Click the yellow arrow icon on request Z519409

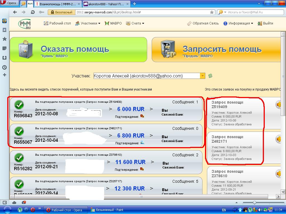[278, 105]
